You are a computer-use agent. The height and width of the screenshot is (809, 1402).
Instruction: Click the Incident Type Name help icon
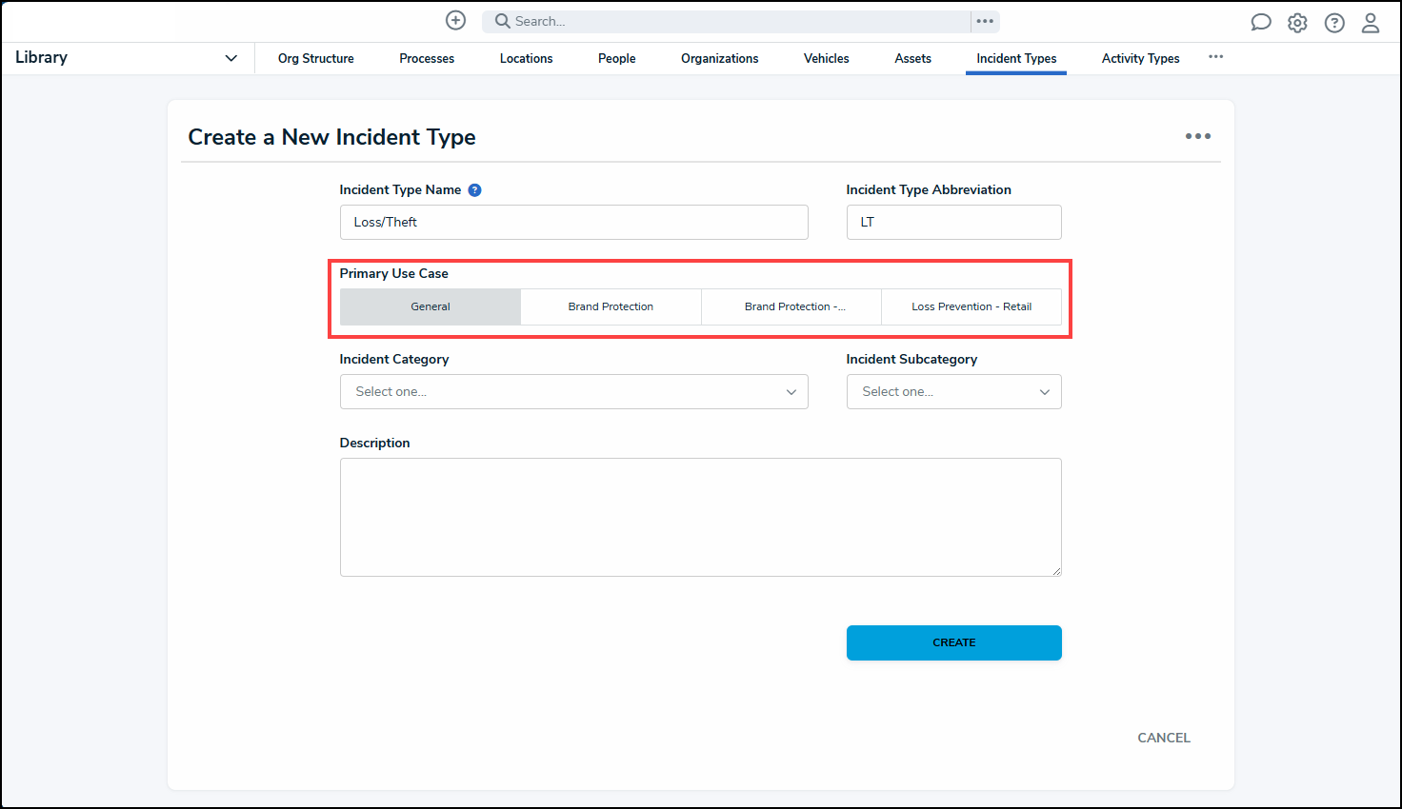(474, 190)
